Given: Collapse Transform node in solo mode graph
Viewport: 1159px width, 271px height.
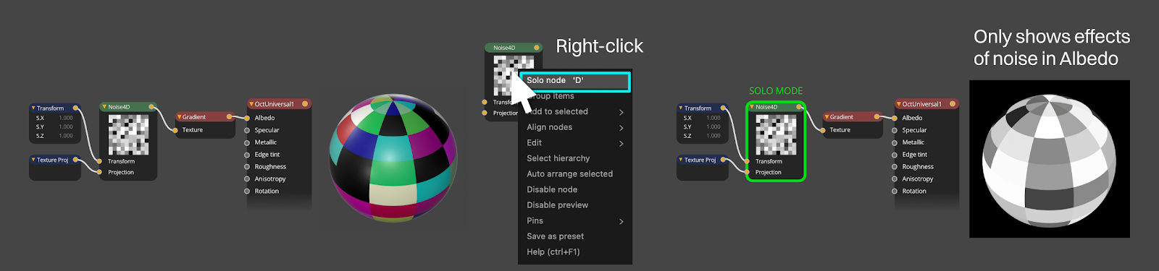Looking at the screenshot, I should [681, 108].
